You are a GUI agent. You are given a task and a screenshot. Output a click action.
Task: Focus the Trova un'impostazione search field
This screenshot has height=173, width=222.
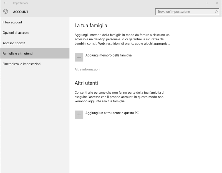tap(187, 12)
